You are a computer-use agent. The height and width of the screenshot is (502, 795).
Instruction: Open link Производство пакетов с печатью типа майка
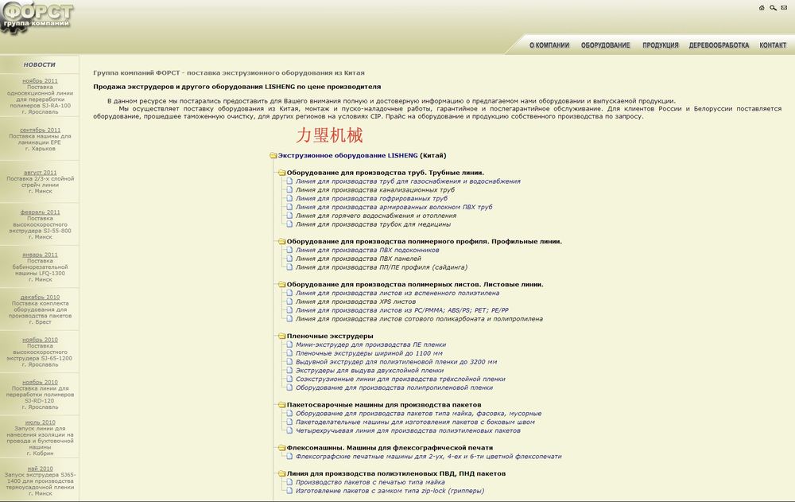[x=370, y=482]
